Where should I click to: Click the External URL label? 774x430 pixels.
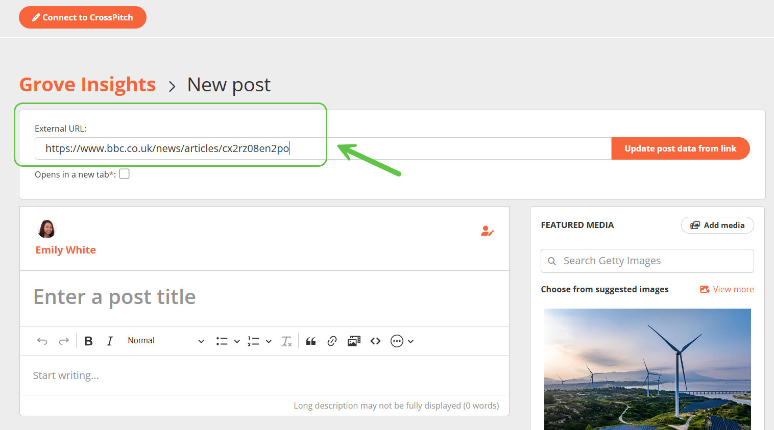click(61, 129)
